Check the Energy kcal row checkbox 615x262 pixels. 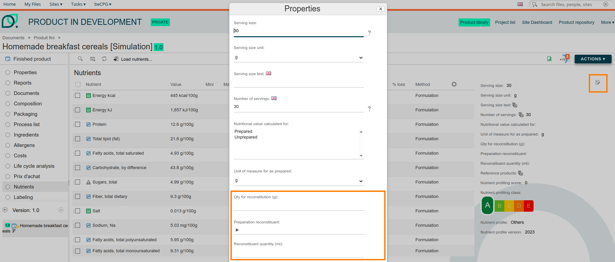pos(78,96)
